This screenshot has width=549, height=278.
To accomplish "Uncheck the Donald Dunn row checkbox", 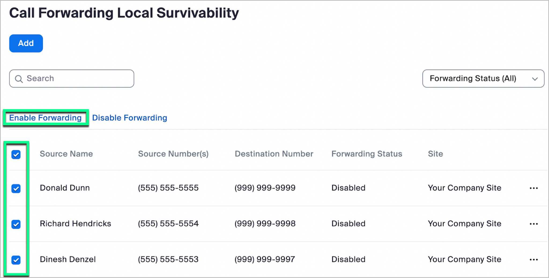I will (16, 188).
